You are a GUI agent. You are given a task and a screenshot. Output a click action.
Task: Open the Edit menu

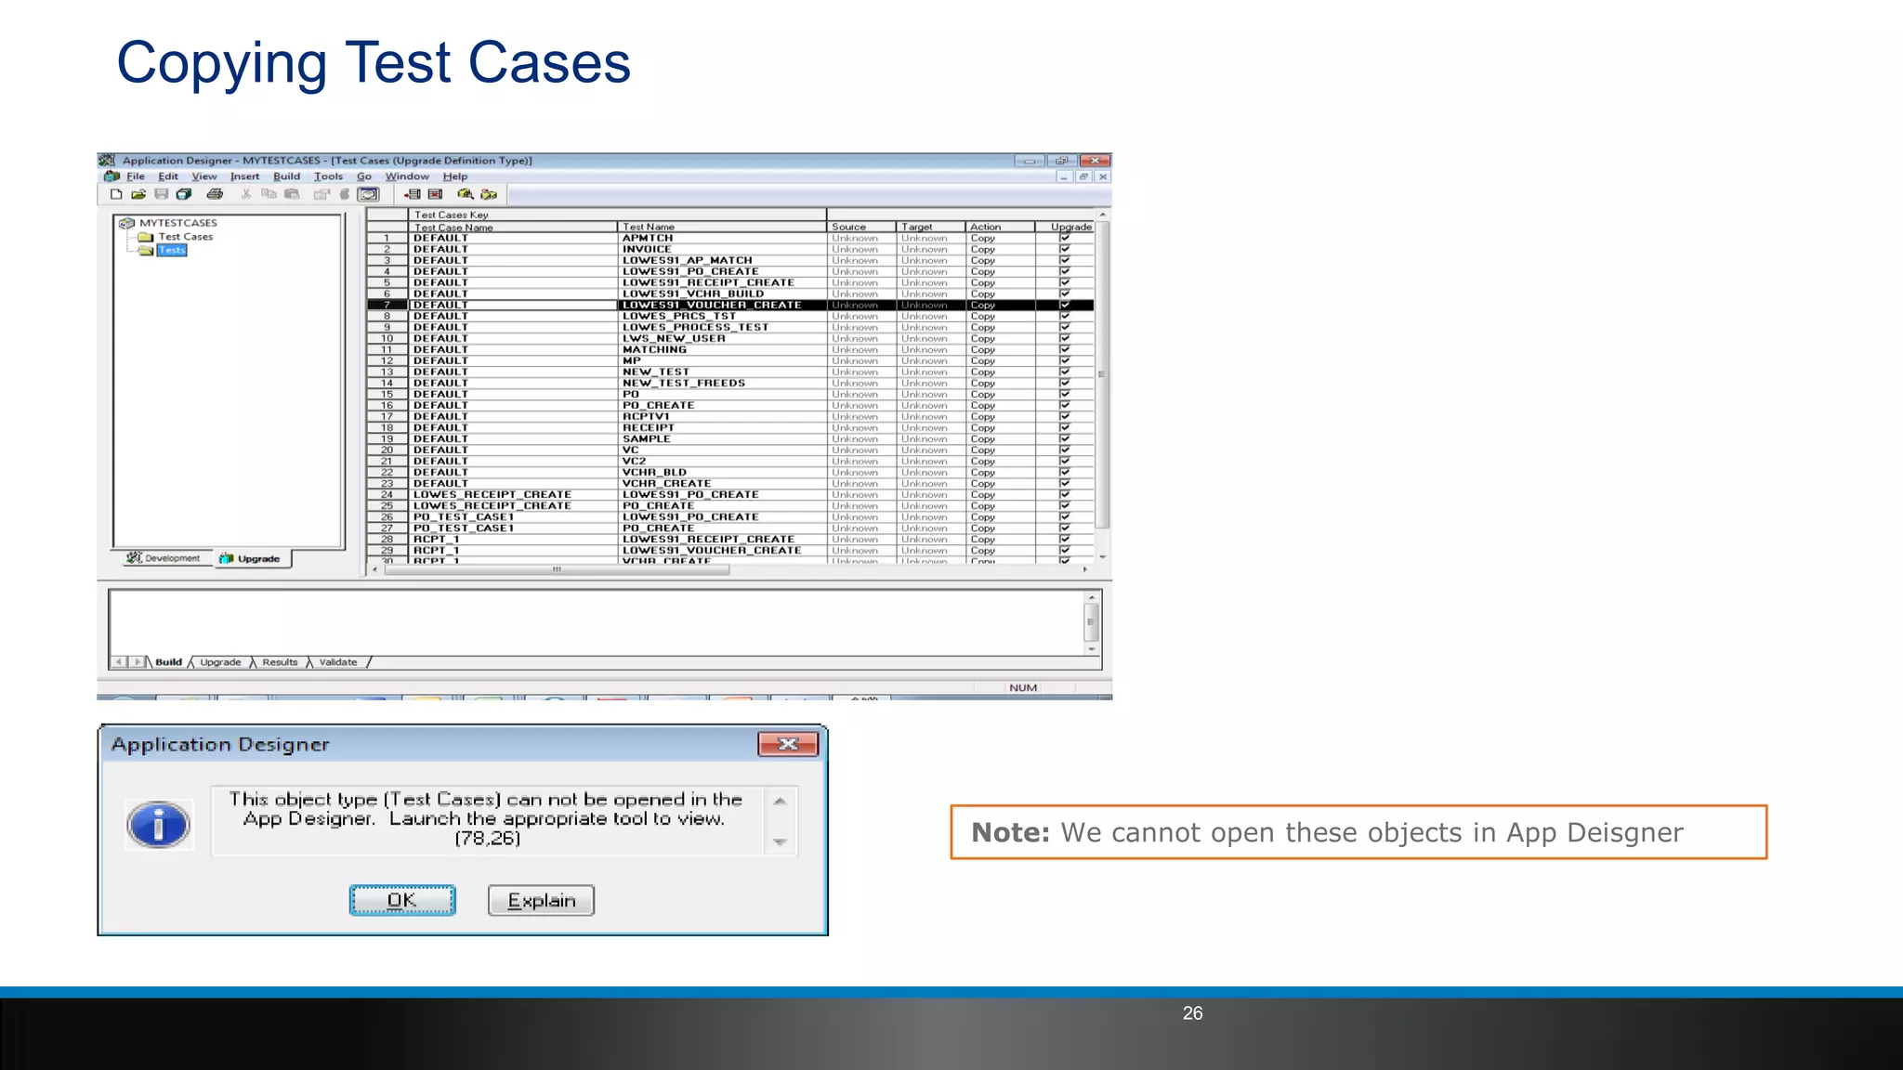[168, 176]
